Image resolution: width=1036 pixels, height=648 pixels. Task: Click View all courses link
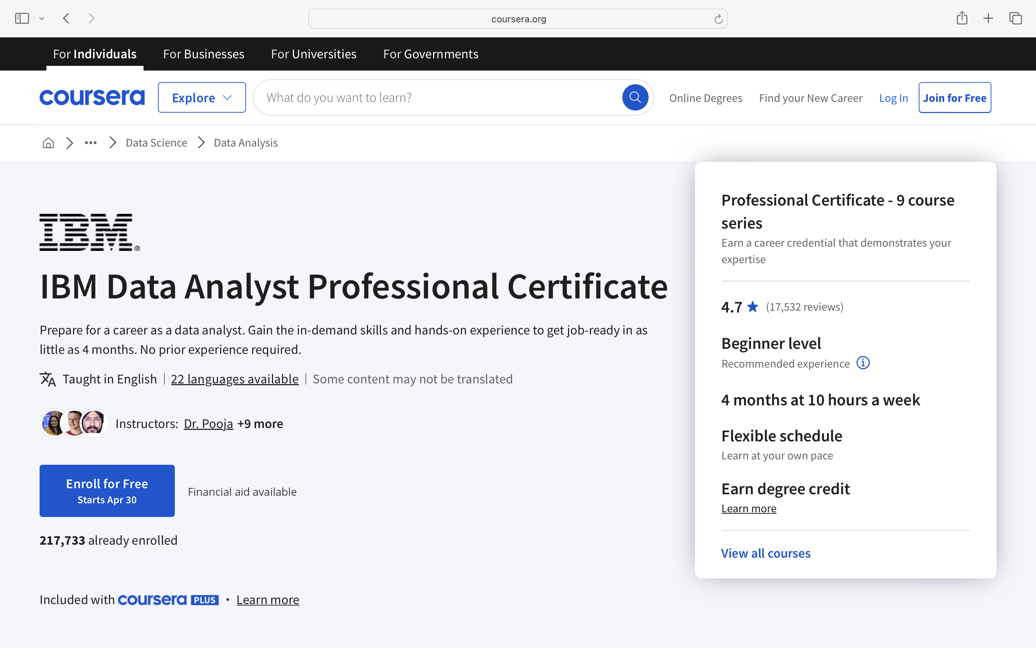(765, 553)
